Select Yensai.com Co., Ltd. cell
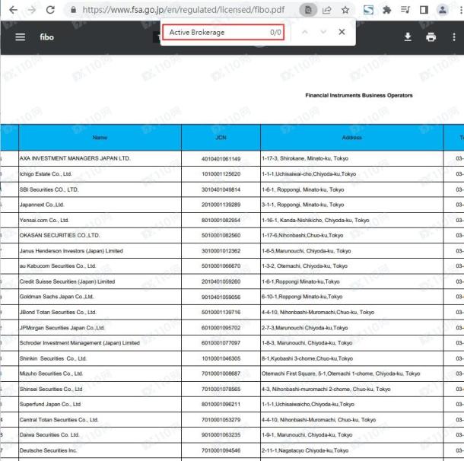The height and width of the screenshot is (461, 464). pyautogui.click(x=100, y=220)
